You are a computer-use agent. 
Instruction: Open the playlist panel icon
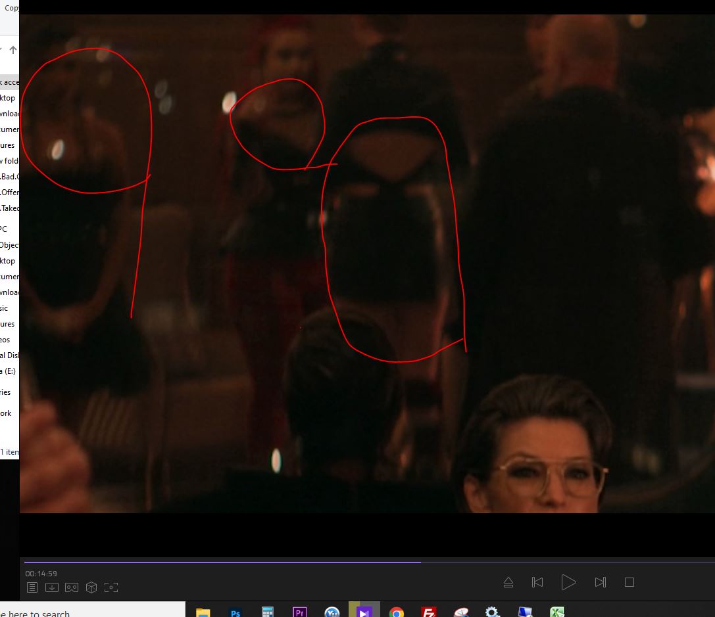point(32,587)
